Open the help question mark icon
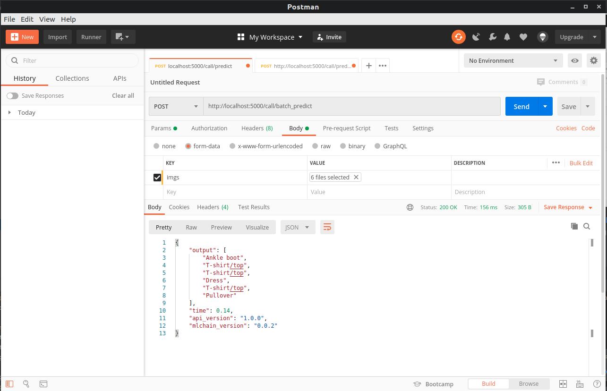607x391 pixels. [x=597, y=384]
